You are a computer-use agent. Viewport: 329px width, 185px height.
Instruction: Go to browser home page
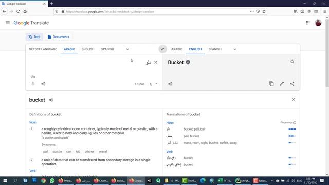tap(25, 11)
